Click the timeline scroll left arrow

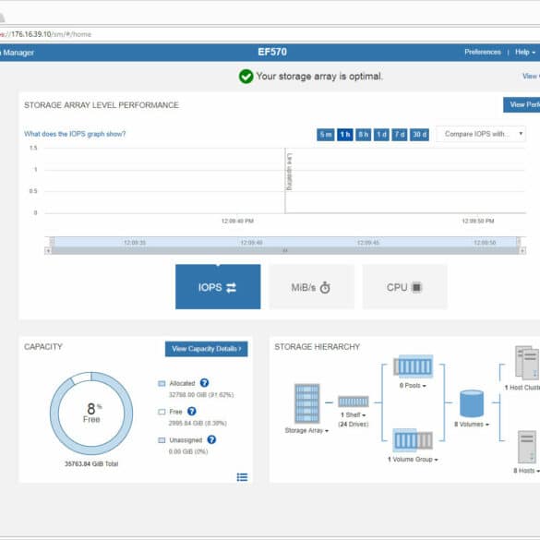[48, 251]
